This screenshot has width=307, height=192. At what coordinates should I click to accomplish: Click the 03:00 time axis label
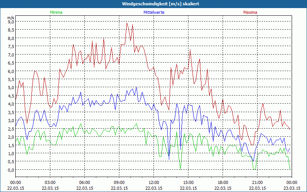[50, 183]
